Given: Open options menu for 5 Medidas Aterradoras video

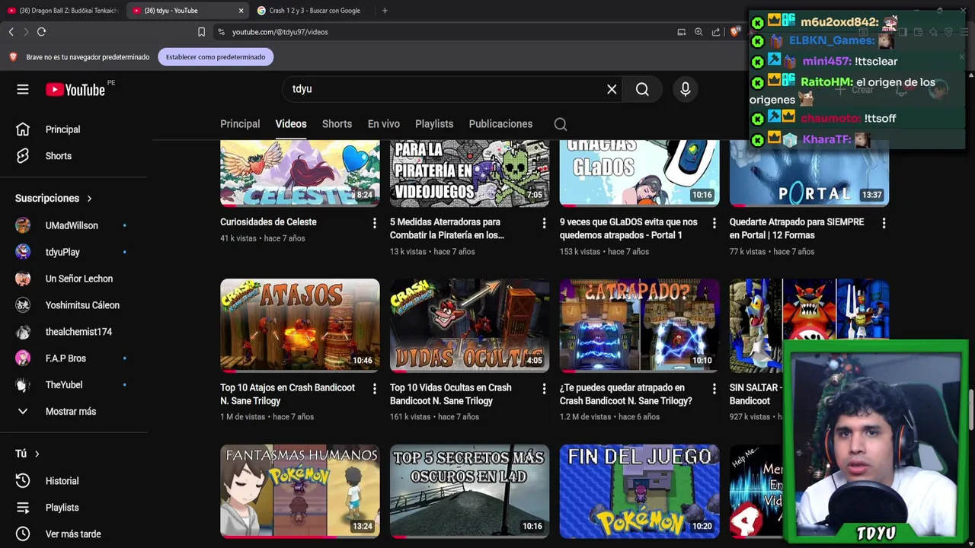Looking at the screenshot, I should click(x=544, y=223).
